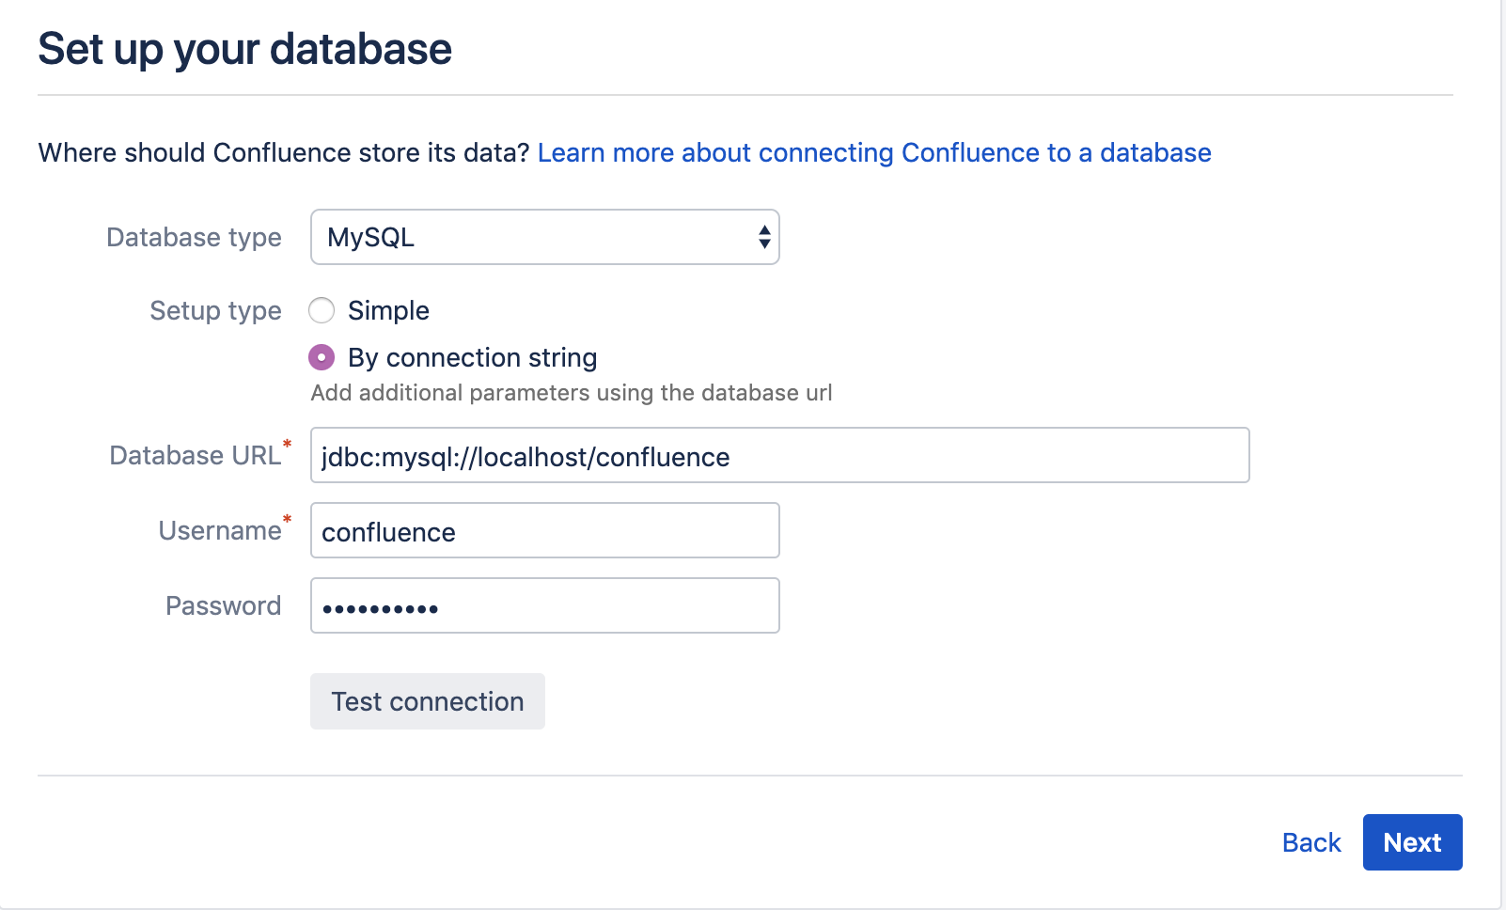This screenshot has width=1506, height=910.
Task: Click the 'Where should Confluence store its data?' text
Action: click(284, 152)
